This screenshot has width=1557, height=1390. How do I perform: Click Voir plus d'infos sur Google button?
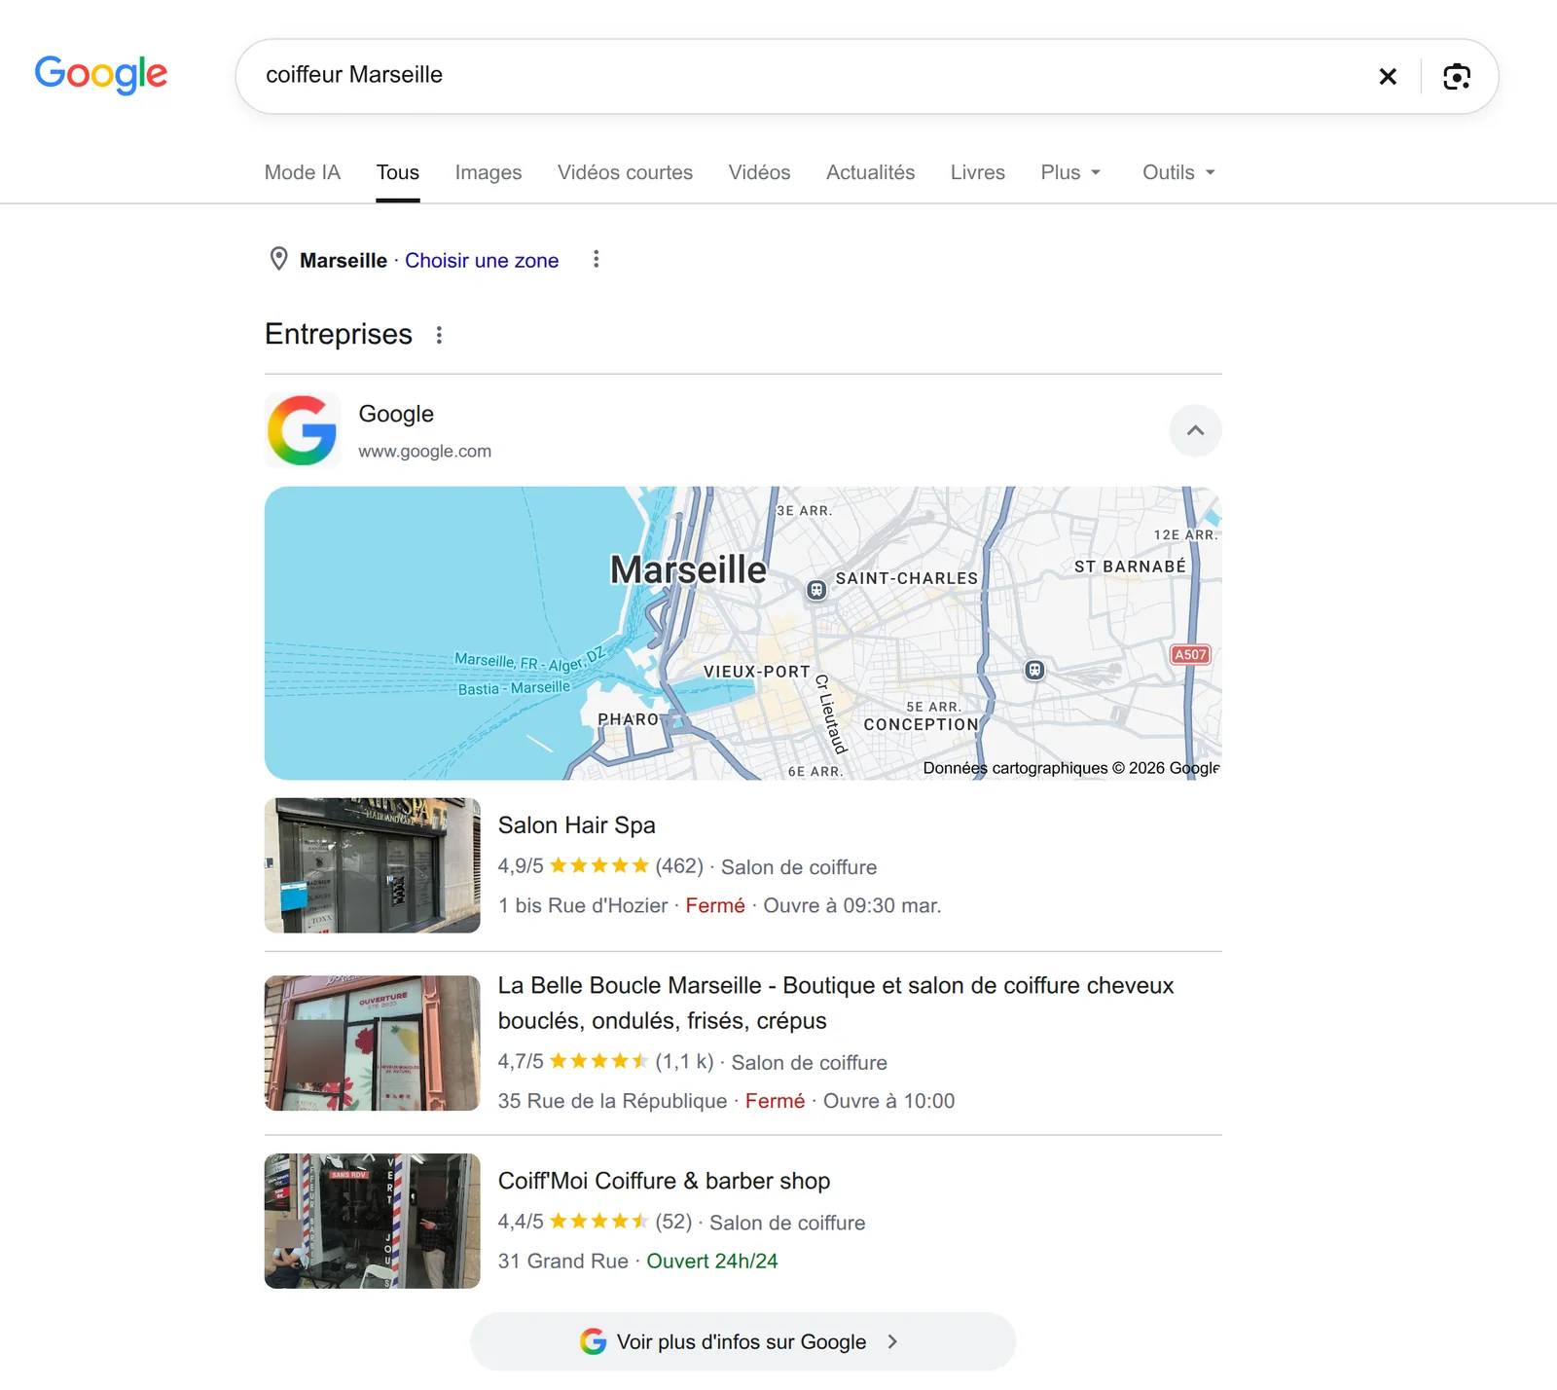coord(742,1341)
